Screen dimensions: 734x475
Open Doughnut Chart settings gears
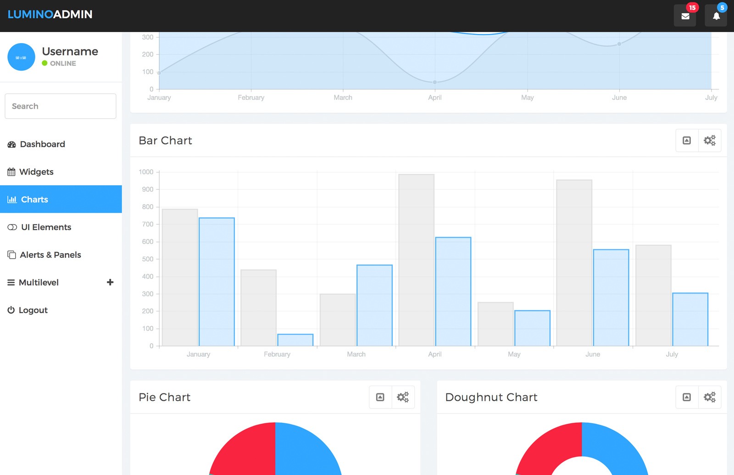pos(710,397)
